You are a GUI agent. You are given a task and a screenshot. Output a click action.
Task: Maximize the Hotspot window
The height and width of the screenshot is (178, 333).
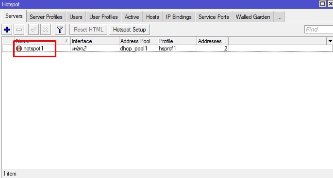[322, 3]
